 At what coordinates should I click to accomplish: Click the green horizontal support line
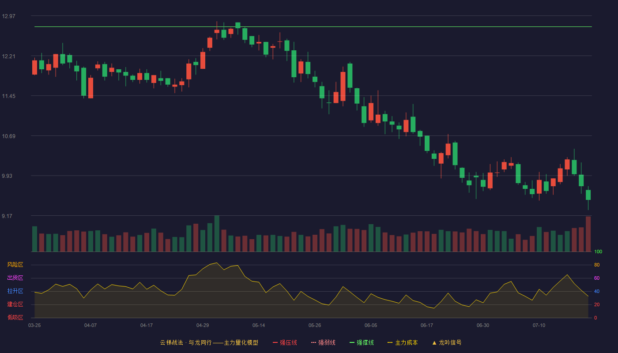313,27
